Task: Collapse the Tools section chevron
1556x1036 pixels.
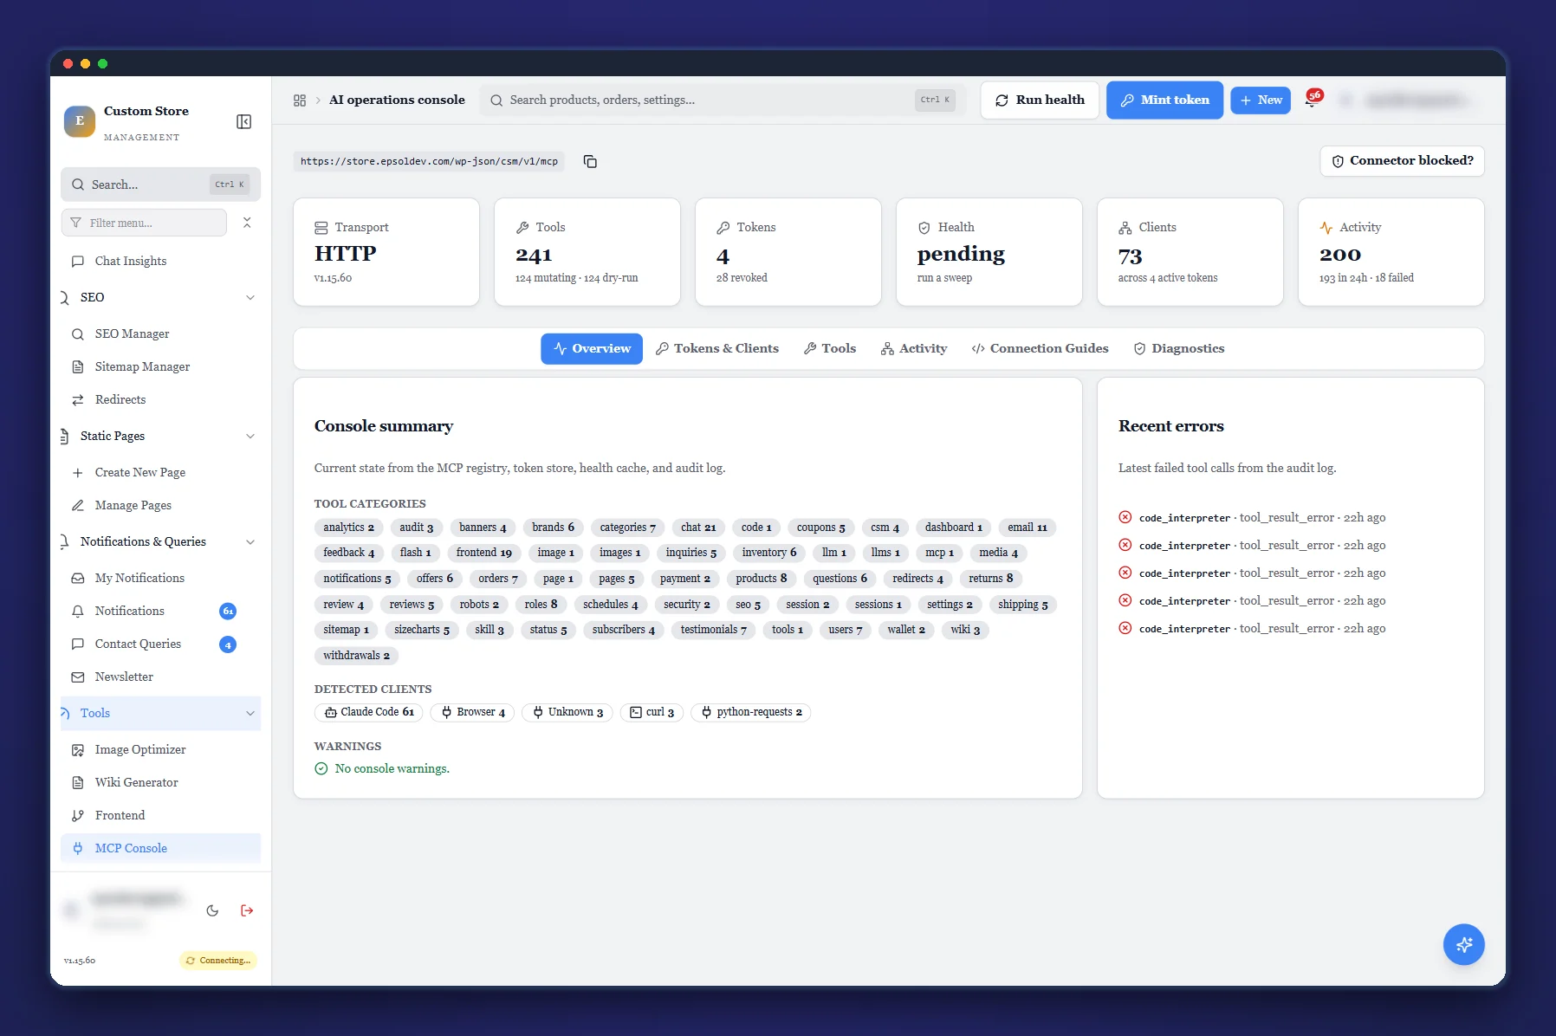Action: pyautogui.click(x=250, y=713)
